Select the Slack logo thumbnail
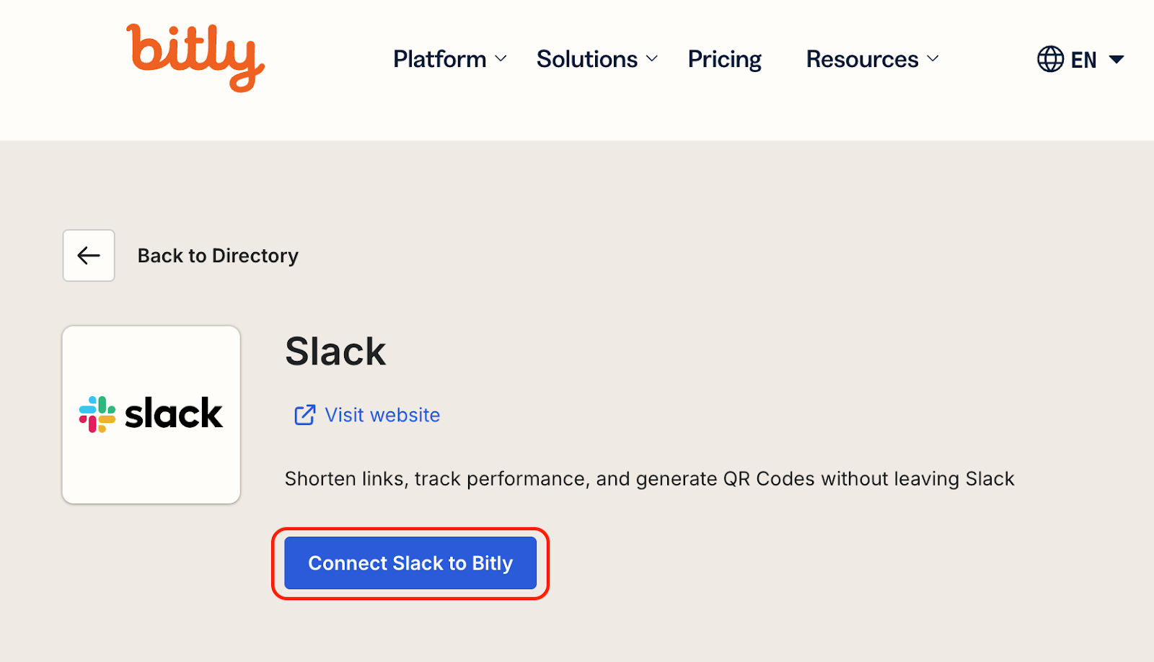This screenshot has width=1154, height=662. (151, 414)
